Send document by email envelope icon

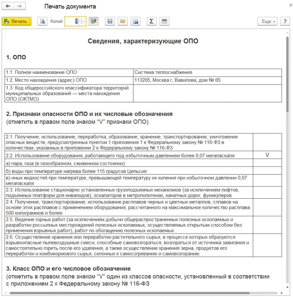click(x=123, y=21)
